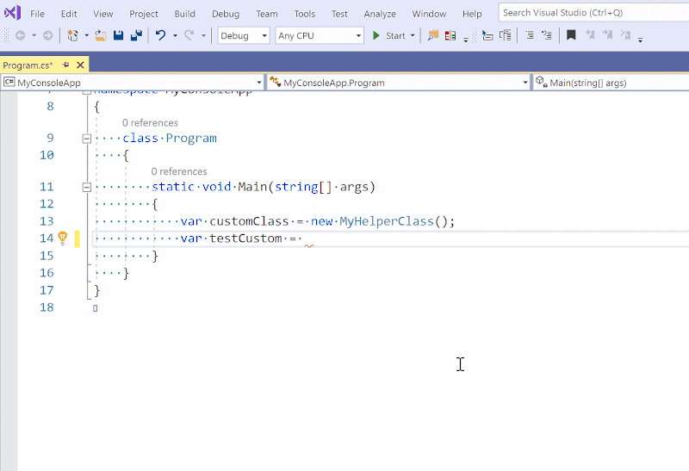Toggle a bookmark on current line
This screenshot has height=471, width=689.
(x=571, y=35)
